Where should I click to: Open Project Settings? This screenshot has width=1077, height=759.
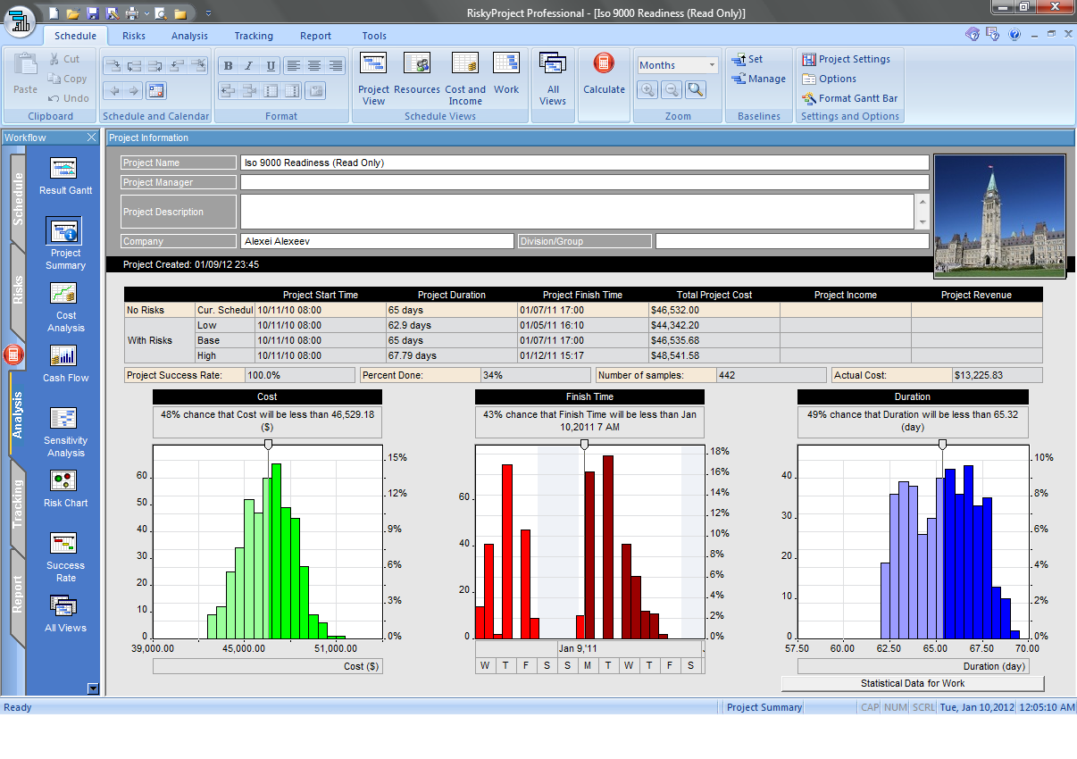point(848,59)
